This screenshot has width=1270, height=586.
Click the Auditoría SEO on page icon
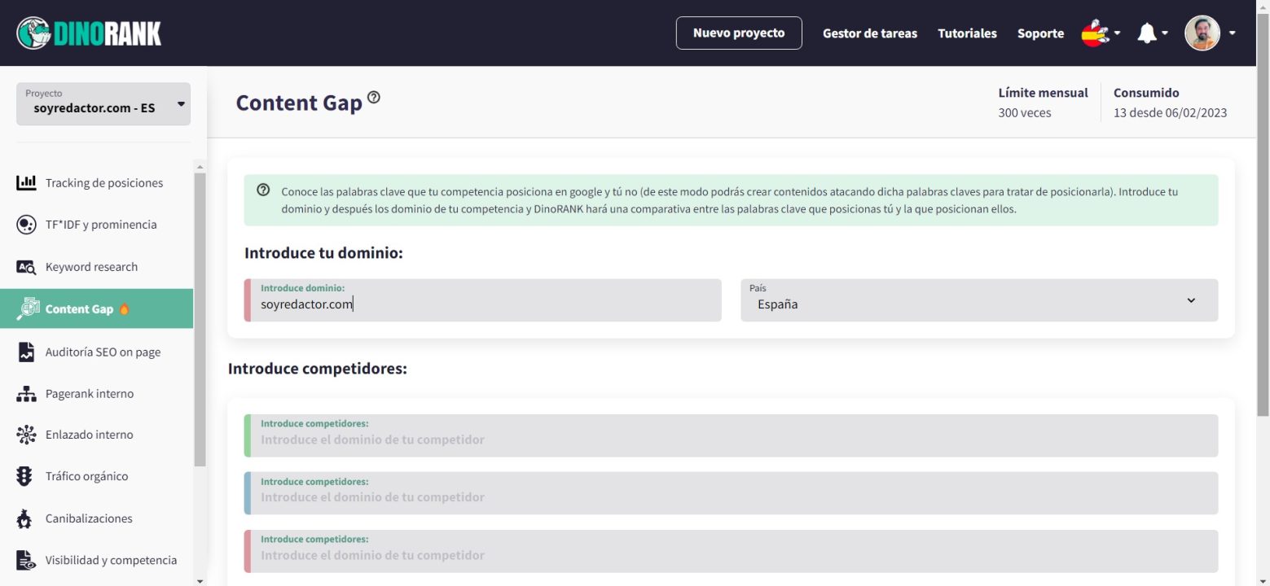pos(26,352)
